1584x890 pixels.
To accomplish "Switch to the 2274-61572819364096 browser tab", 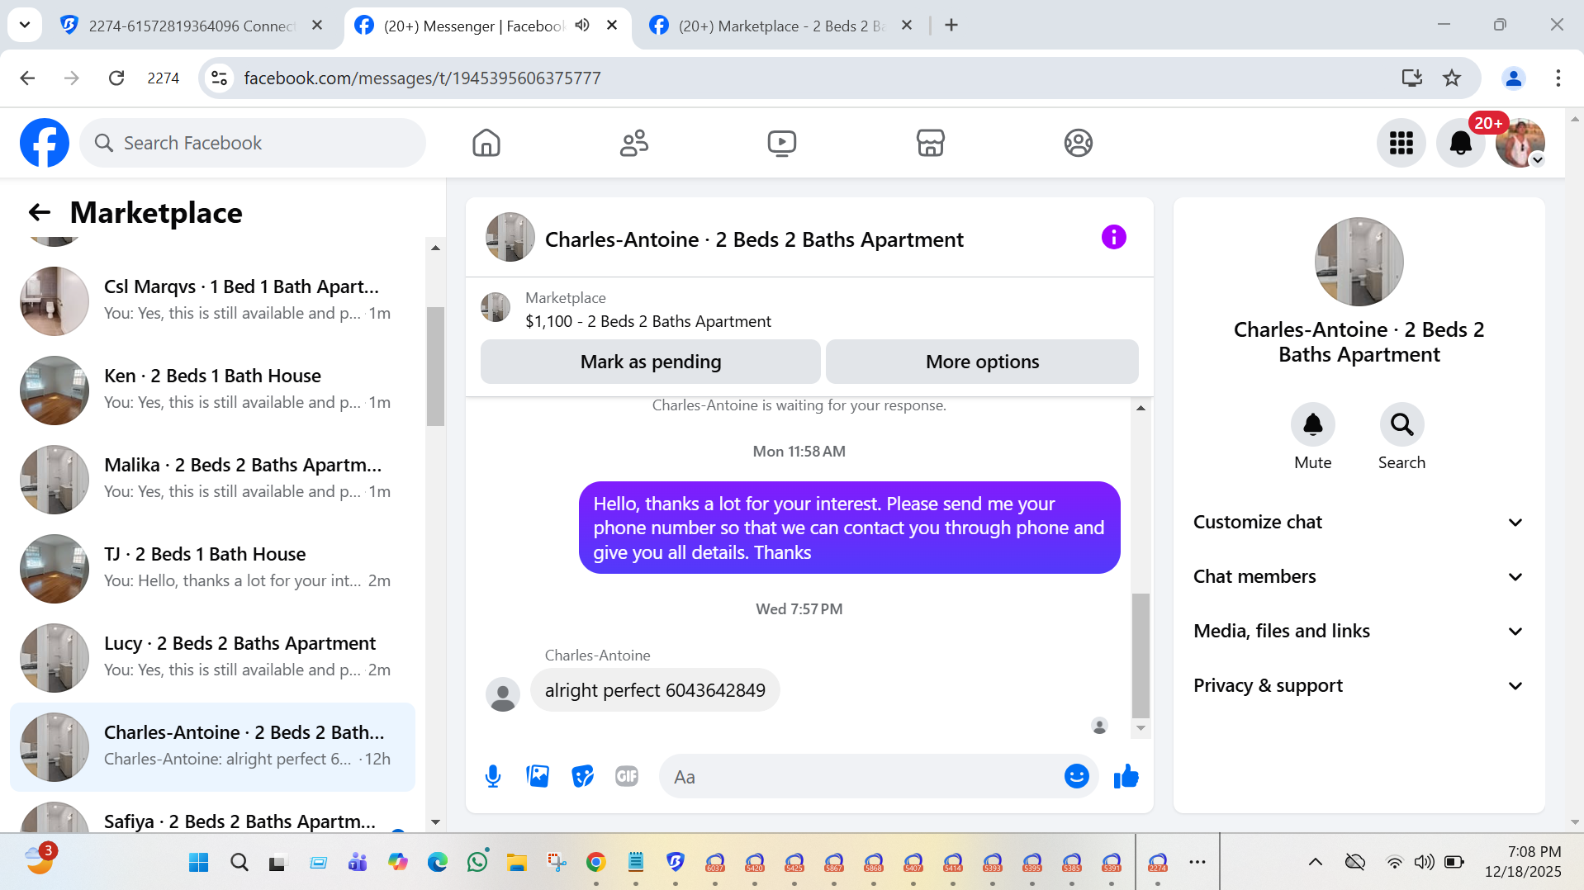I will (x=190, y=26).
